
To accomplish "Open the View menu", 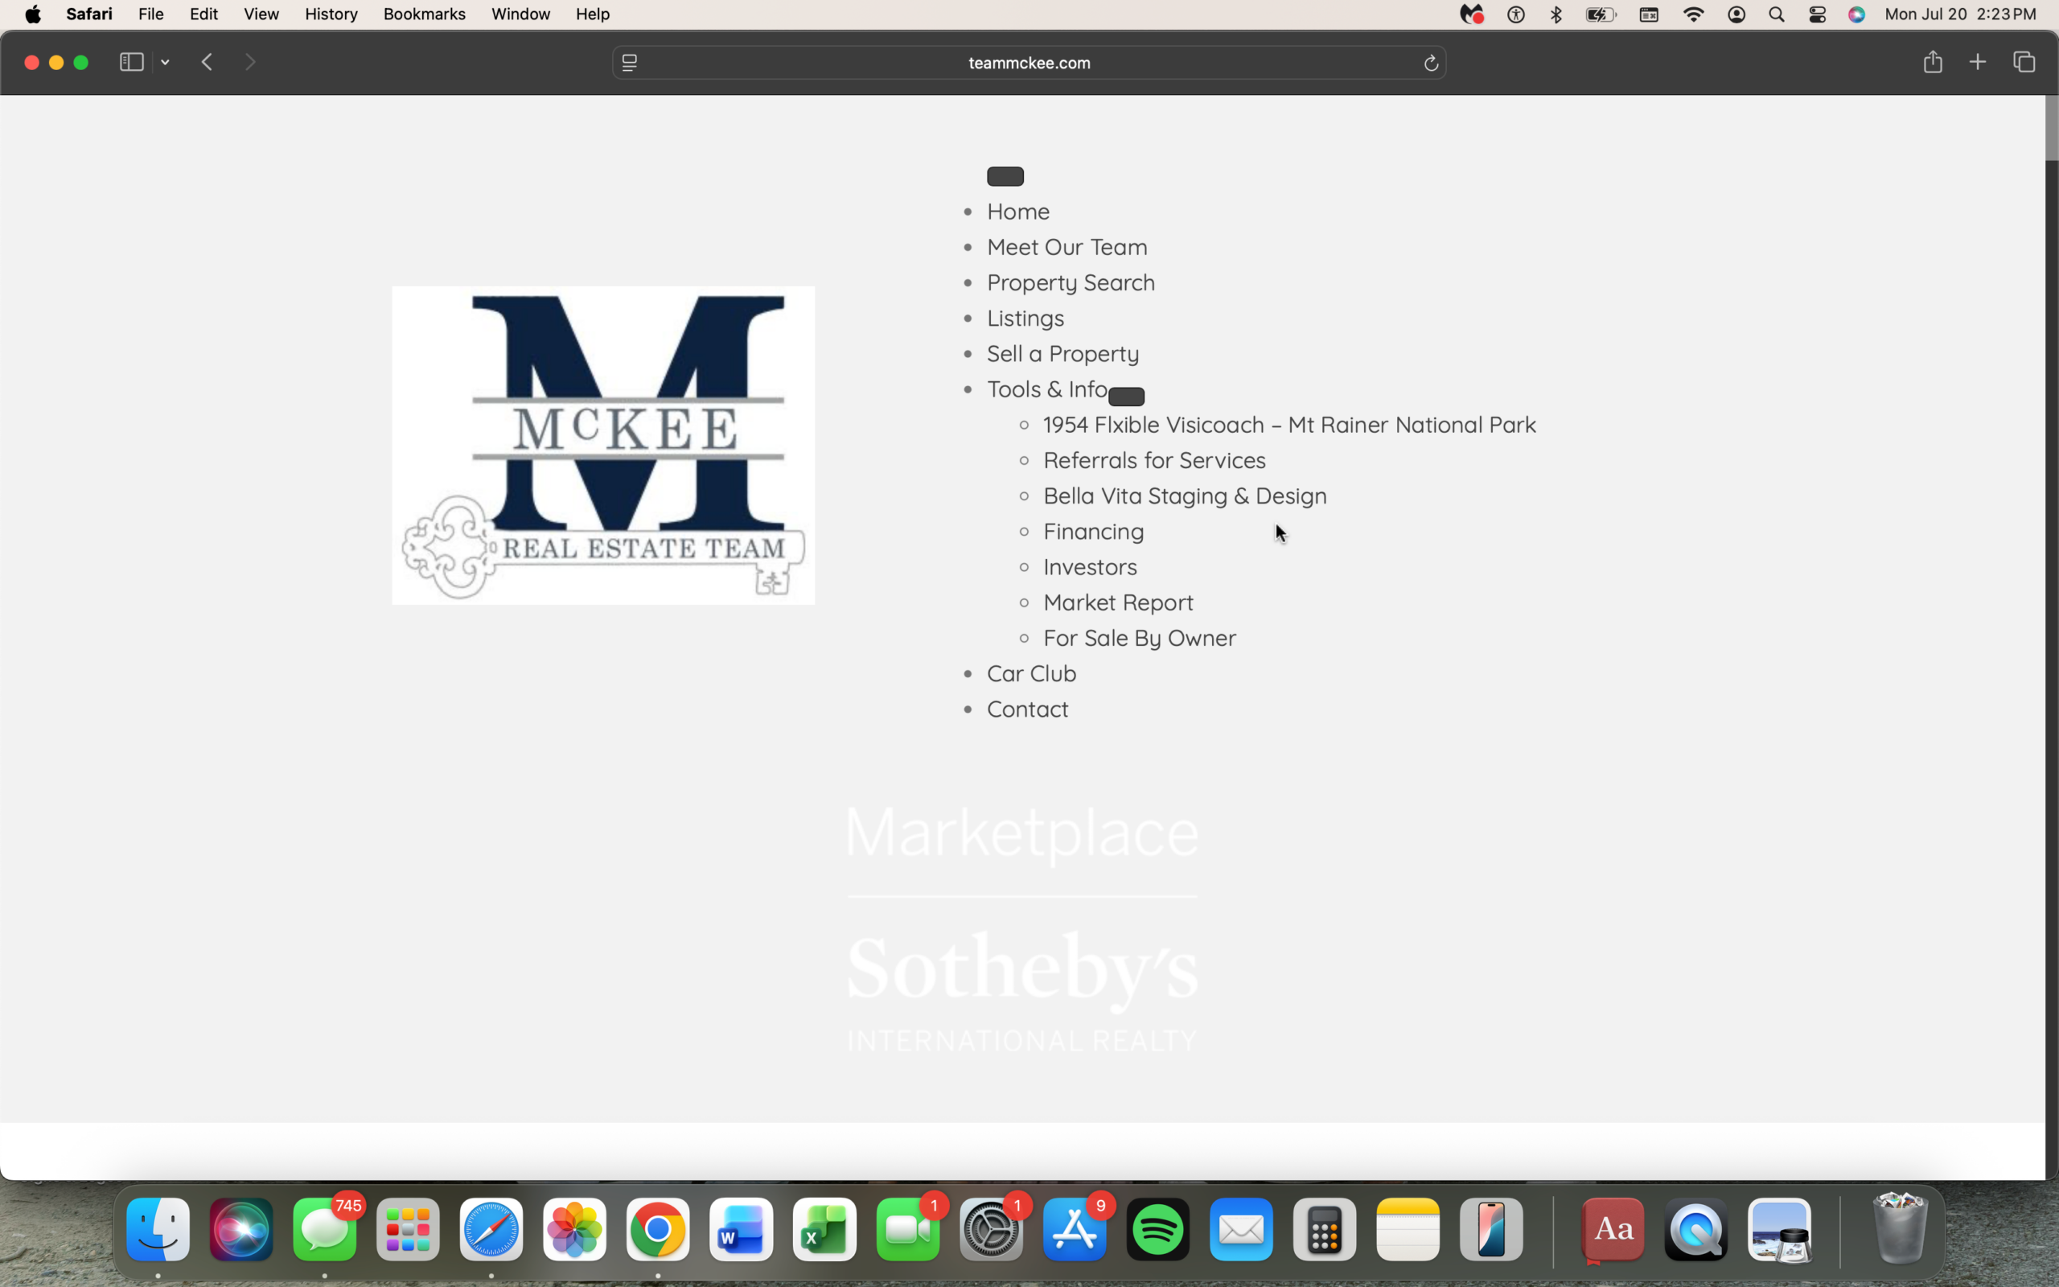I will 261,14.
